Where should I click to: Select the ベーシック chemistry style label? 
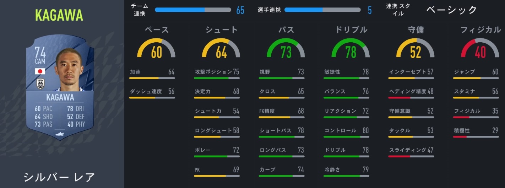(452, 10)
